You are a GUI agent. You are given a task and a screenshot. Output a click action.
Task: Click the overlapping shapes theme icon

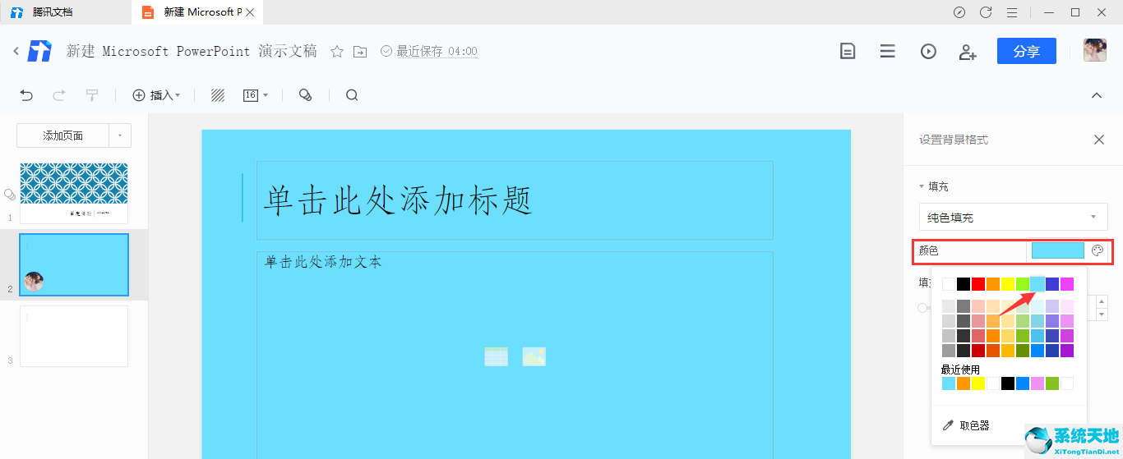click(x=305, y=95)
